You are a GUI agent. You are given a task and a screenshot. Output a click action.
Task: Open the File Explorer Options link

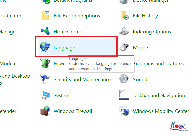click(77, 16)
